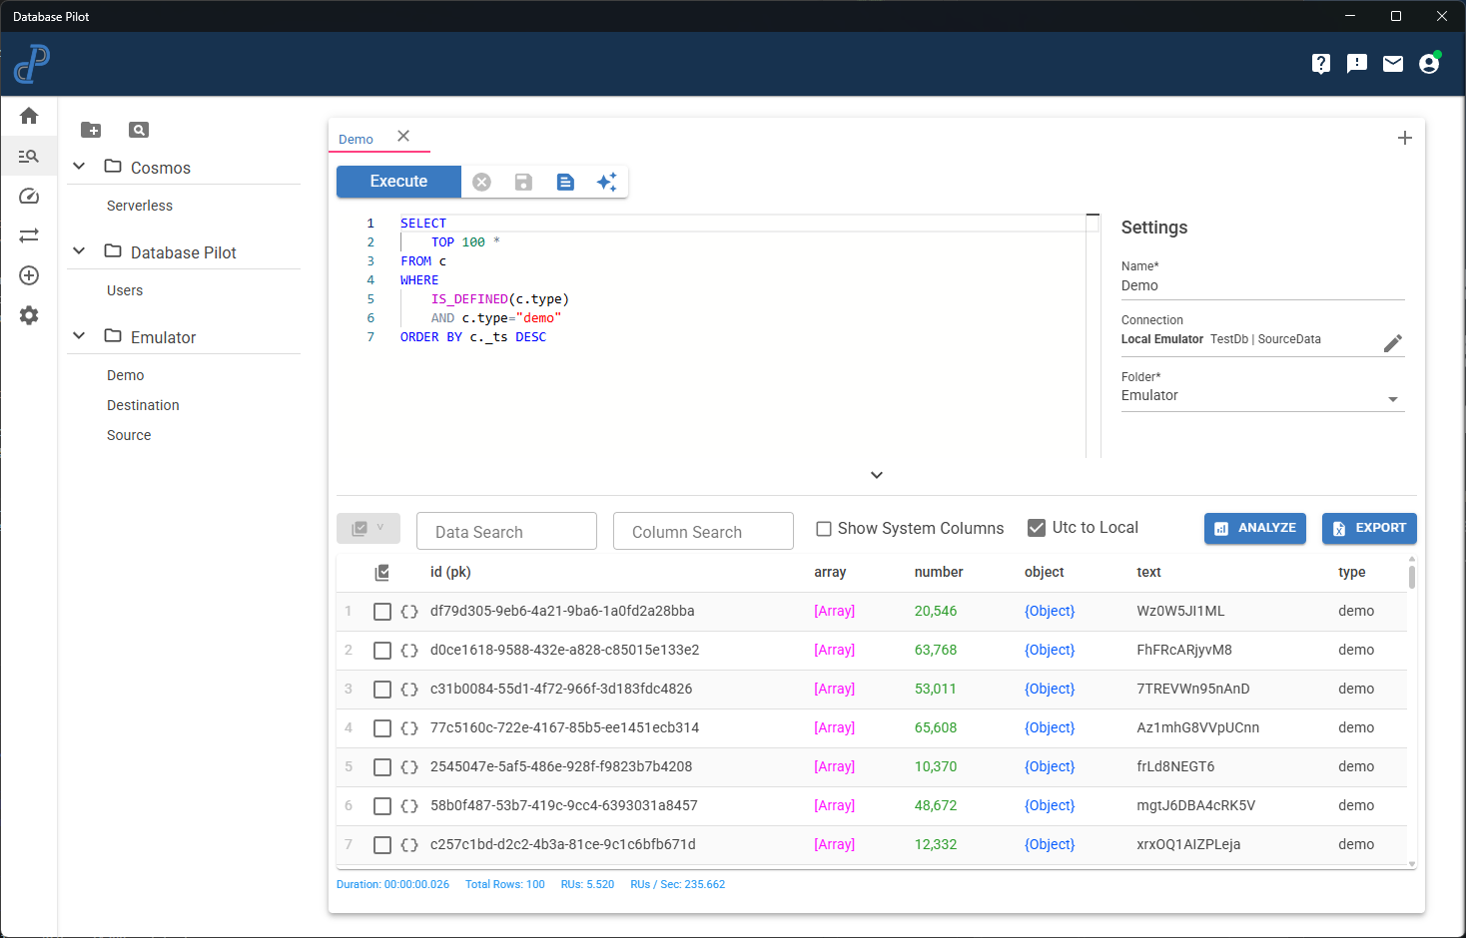
Task: Export the query results
Action: point(1369,528)
